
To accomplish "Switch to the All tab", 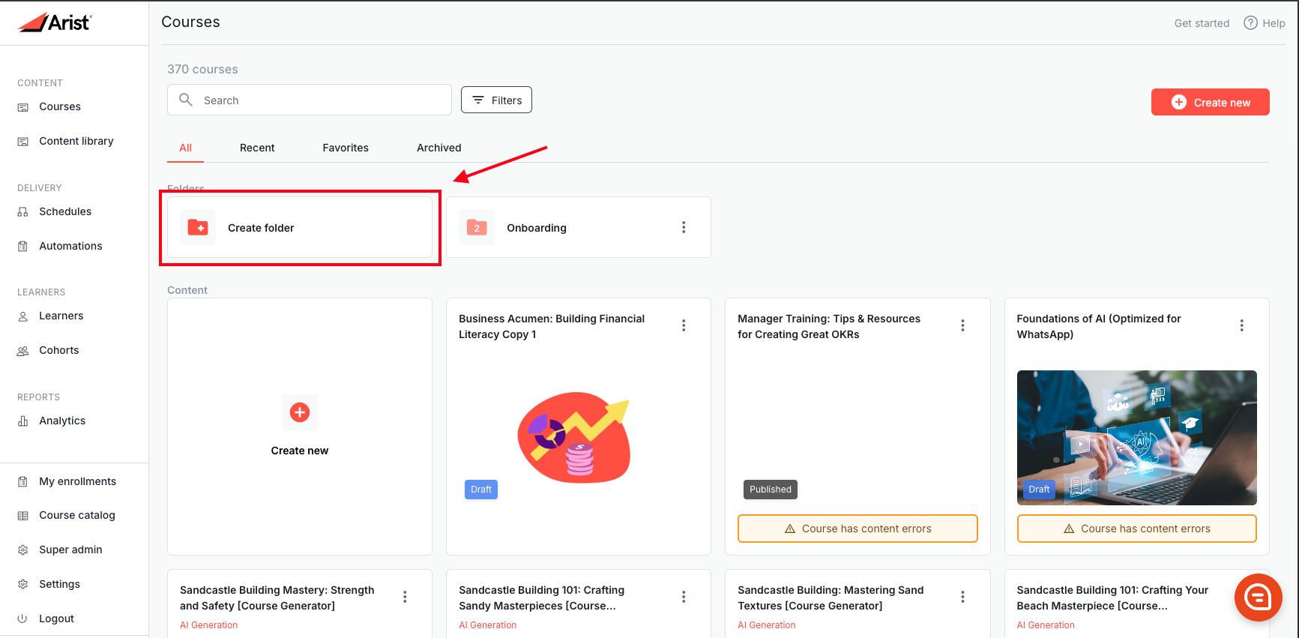I will coord(186,148).
